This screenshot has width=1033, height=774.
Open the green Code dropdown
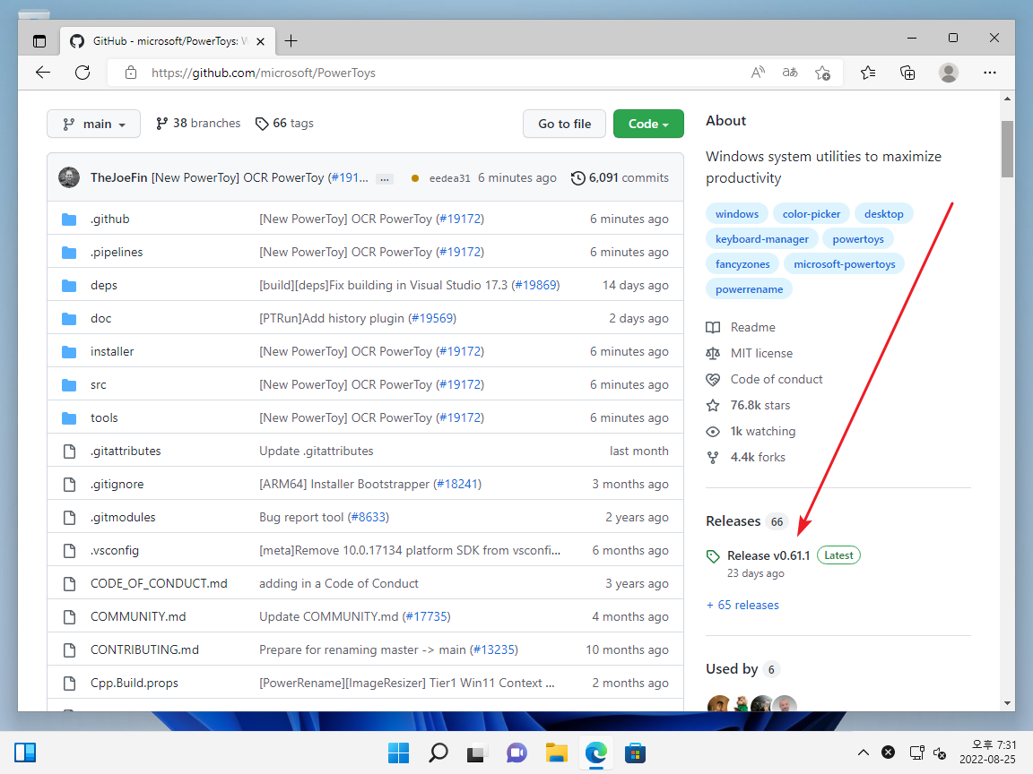click(x=648, y=124)
